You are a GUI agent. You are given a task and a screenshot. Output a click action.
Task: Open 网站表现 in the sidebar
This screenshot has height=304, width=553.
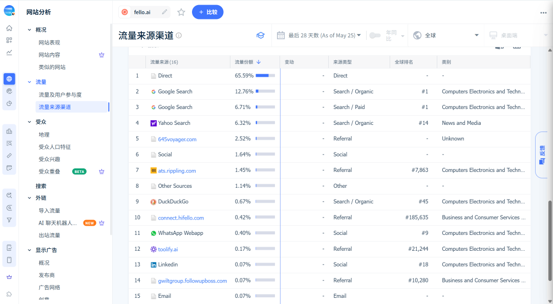pos(49,42)
